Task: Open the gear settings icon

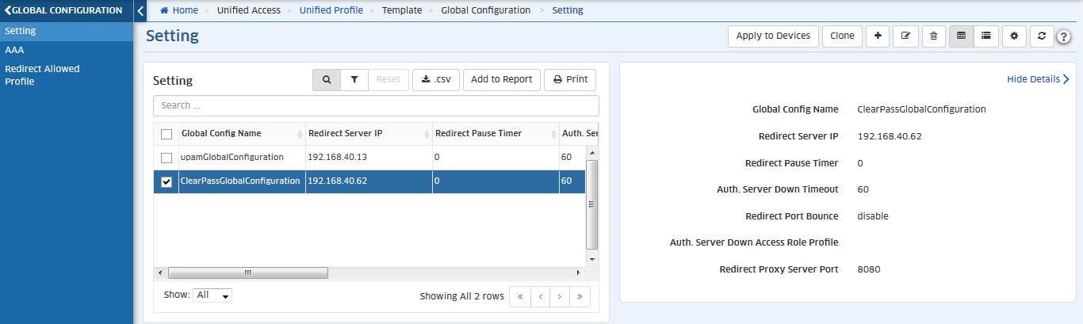Action: [1013, 36]
